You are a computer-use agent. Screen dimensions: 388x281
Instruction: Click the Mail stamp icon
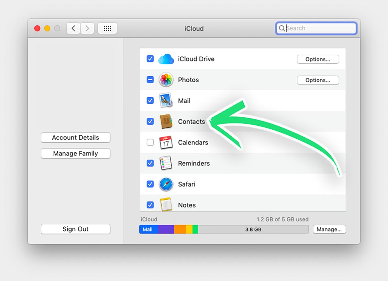pyautogui.click(x=166, y=101)
